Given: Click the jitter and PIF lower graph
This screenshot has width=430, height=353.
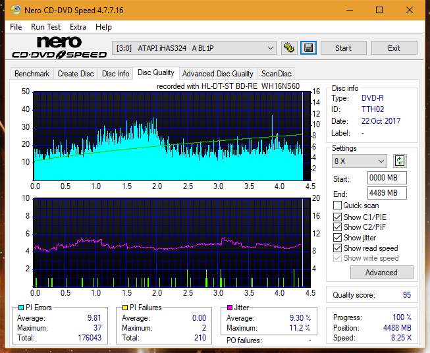Looking at the screenshot, I should coord(172,242).
